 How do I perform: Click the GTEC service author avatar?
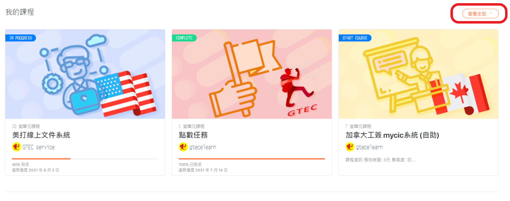[x=16, y=147]
